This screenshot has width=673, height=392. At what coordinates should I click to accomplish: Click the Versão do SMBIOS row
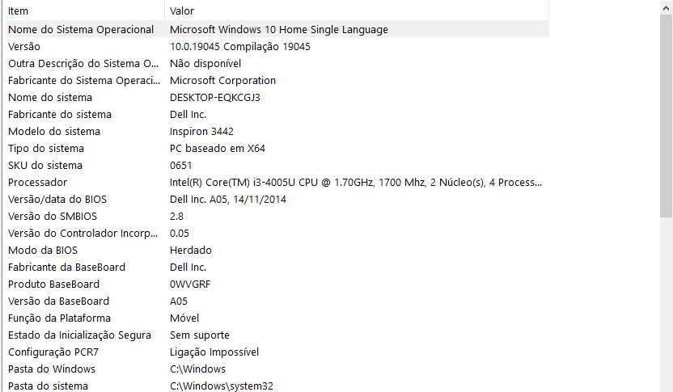click(81, 217)
